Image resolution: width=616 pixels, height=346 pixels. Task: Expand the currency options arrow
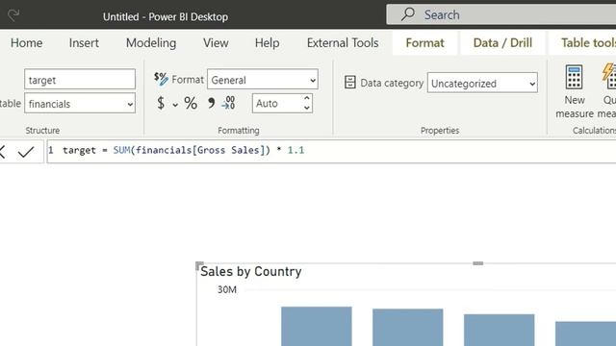point(175,105)
